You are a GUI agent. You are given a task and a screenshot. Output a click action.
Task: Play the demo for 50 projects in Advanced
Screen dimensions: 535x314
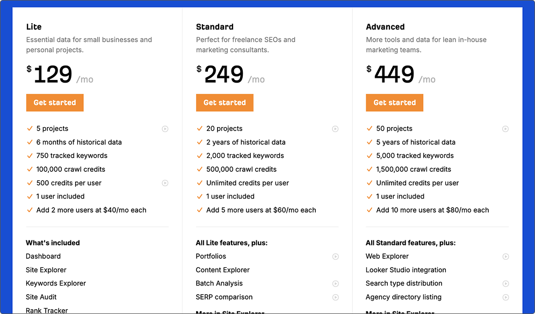click(x=505, y=129)
